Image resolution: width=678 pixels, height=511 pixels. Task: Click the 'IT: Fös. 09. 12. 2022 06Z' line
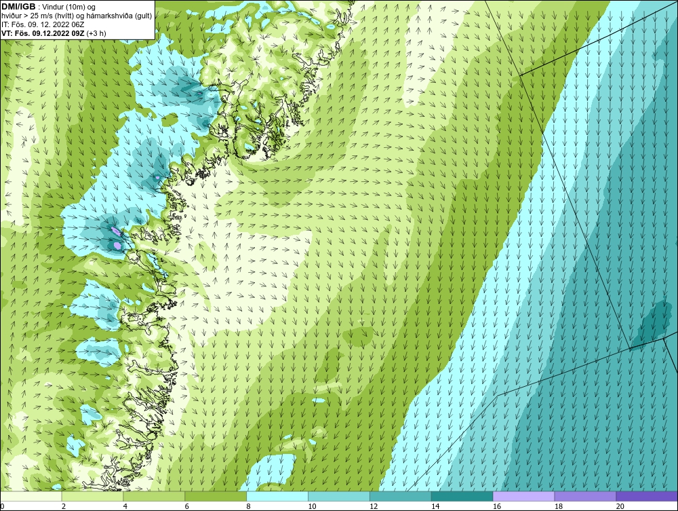coord(43,24)
